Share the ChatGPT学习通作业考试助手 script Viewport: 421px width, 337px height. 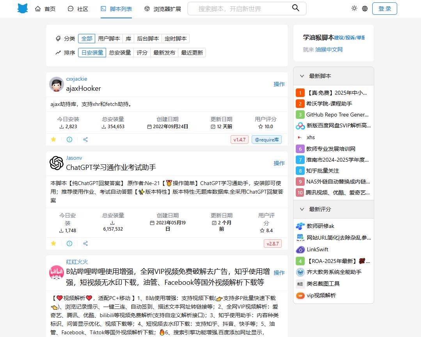85,243
